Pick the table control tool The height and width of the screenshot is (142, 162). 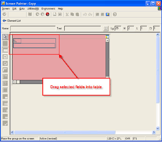coord(5,103)
